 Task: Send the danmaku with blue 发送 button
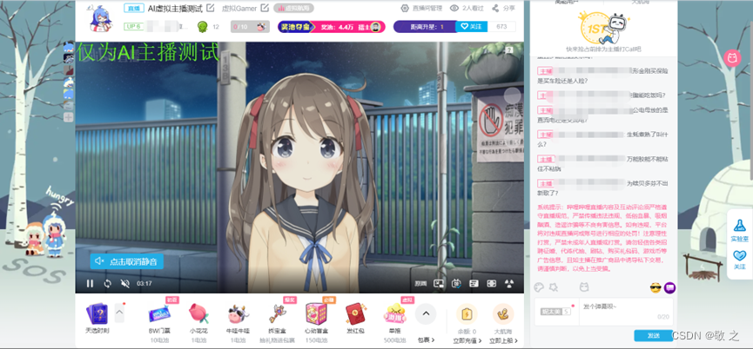click(653, 336)
